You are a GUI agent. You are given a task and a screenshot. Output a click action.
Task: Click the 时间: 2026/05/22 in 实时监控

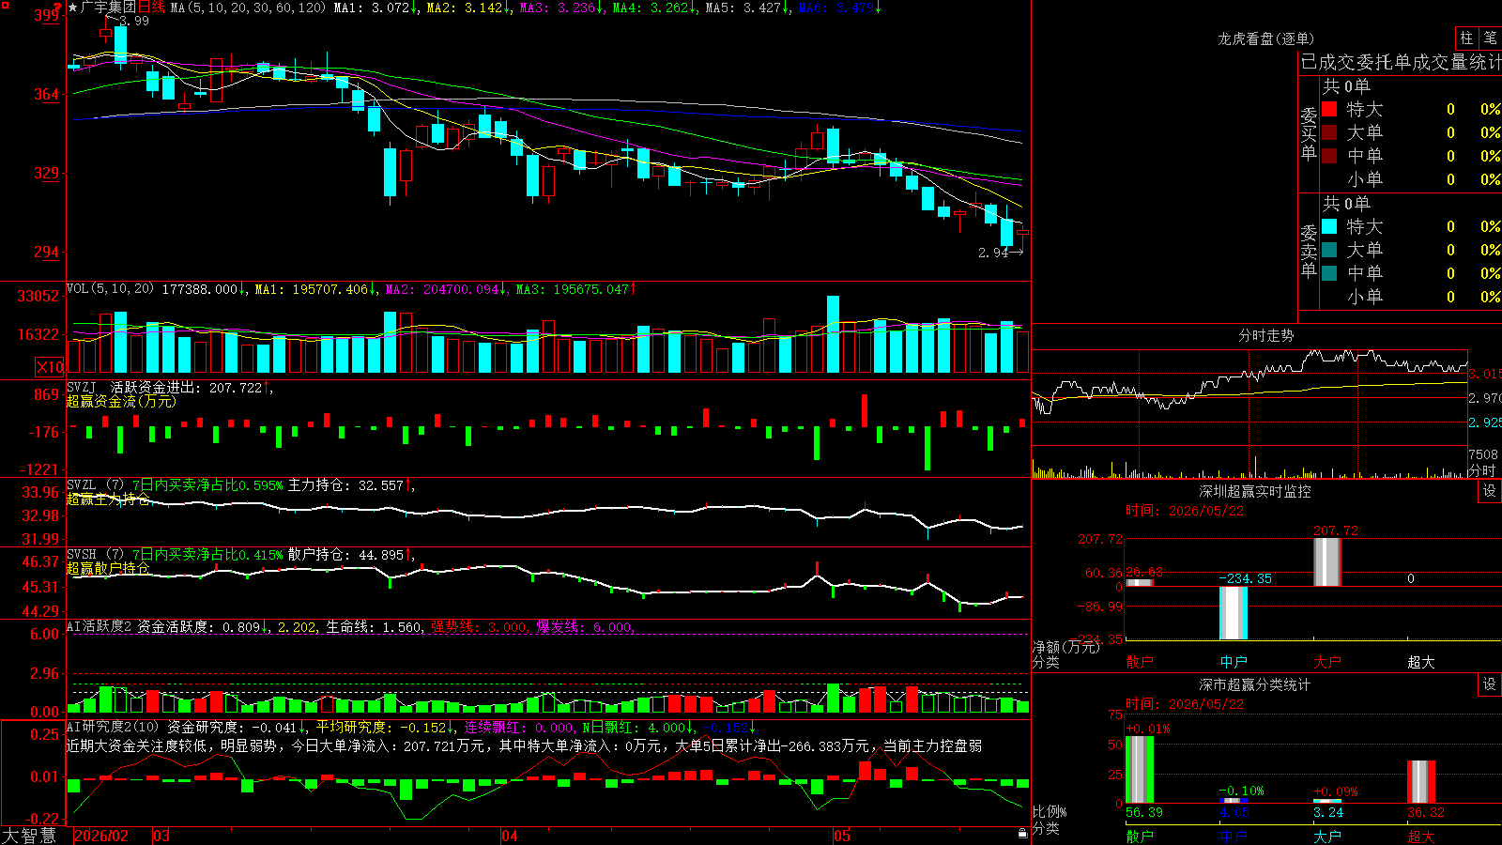pos(1185,511)
